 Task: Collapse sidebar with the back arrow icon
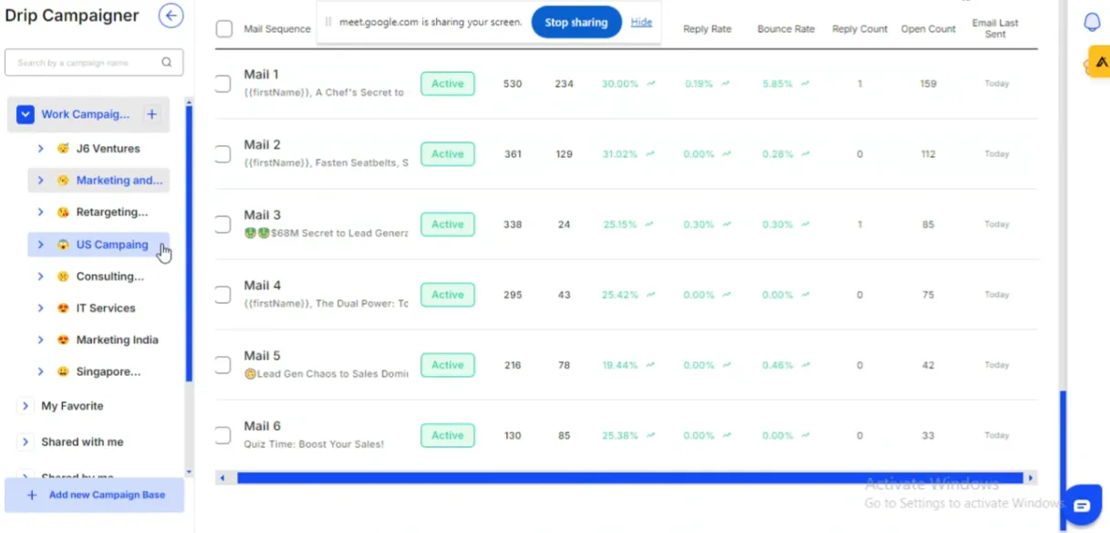click(x=171, y=16)
